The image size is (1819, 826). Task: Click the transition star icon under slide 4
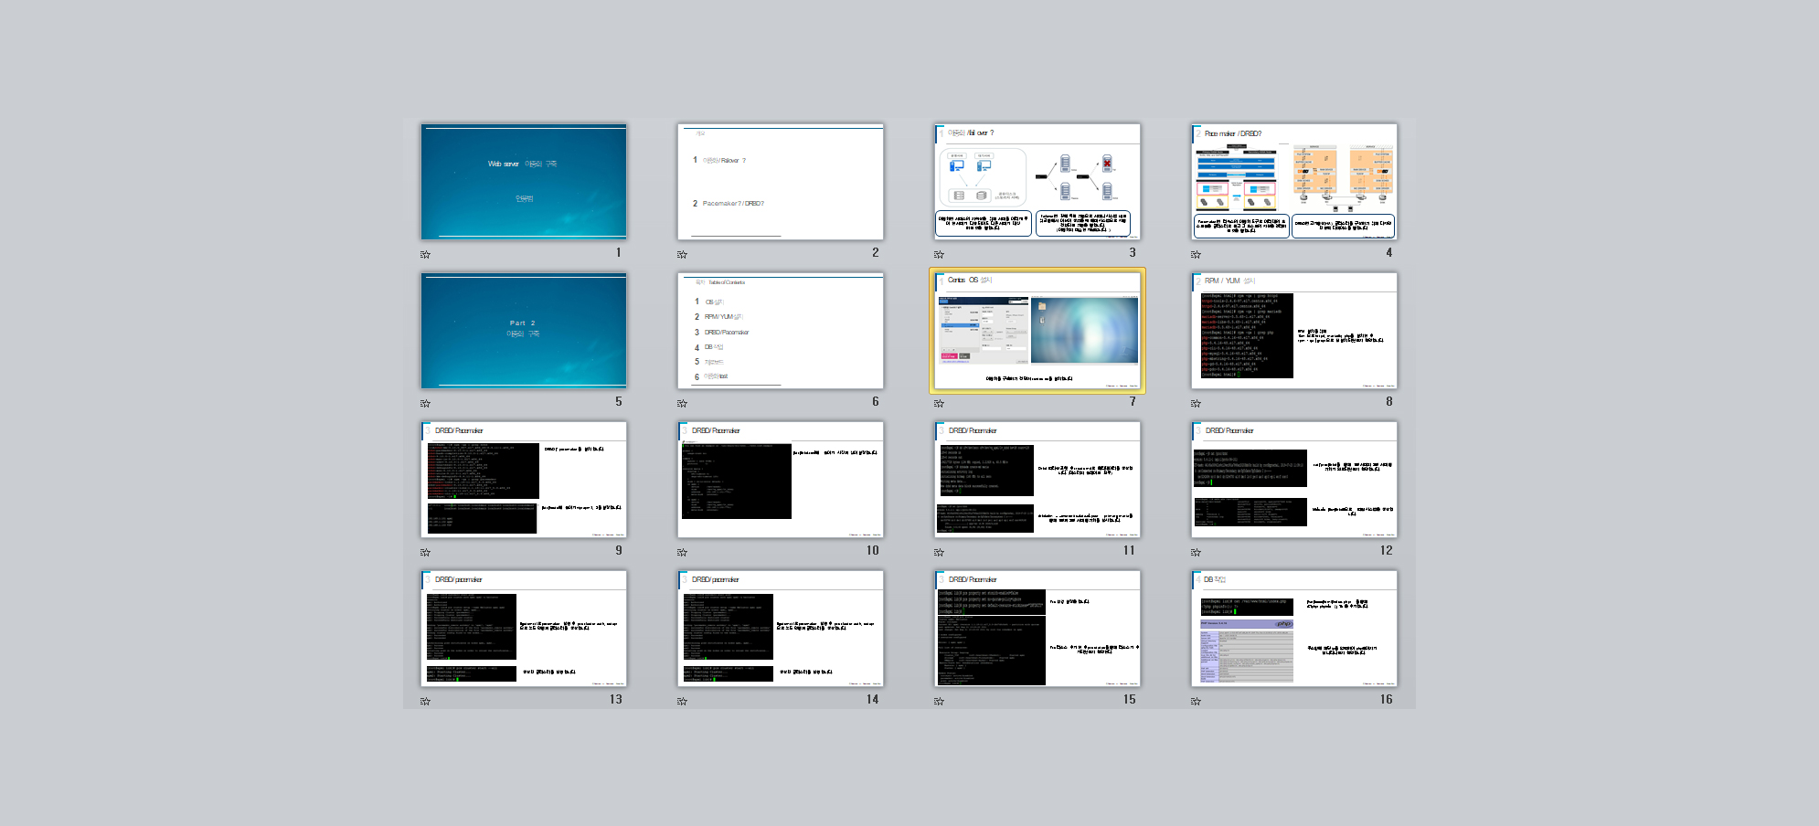click(x=1196, y=255)
